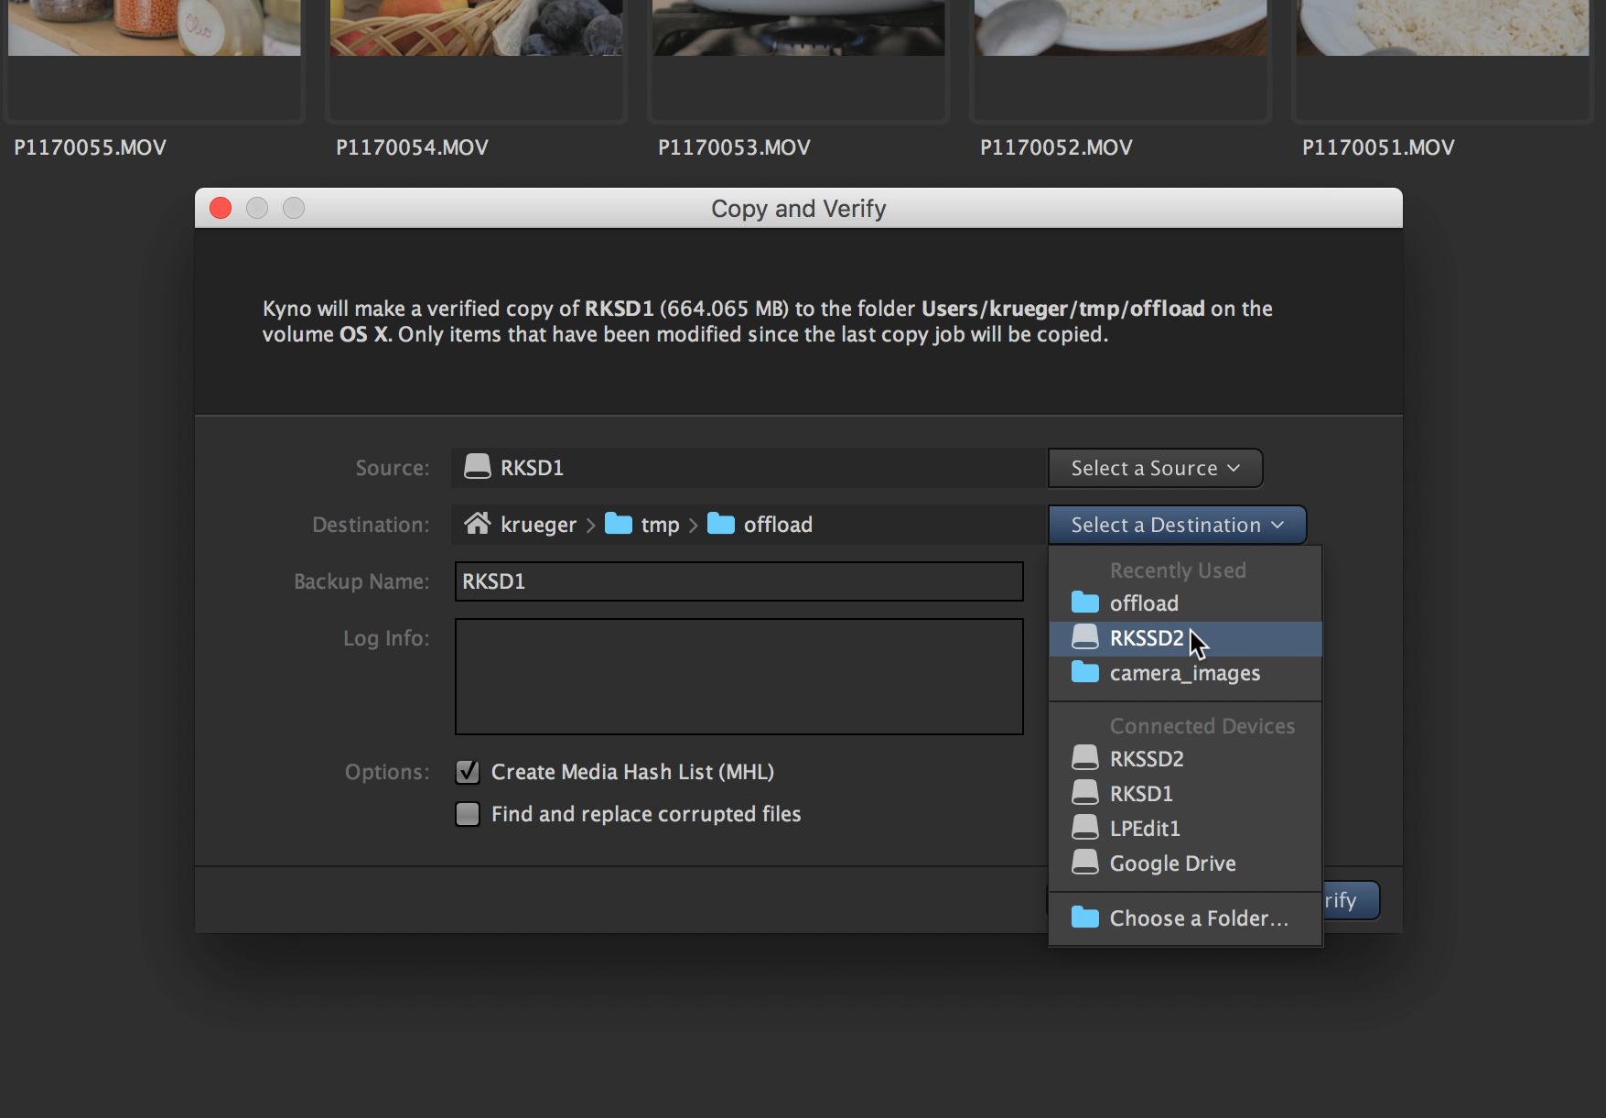Enable Find and replace corrupted files
1606x1118 pixels.
(x=468, y=814)
